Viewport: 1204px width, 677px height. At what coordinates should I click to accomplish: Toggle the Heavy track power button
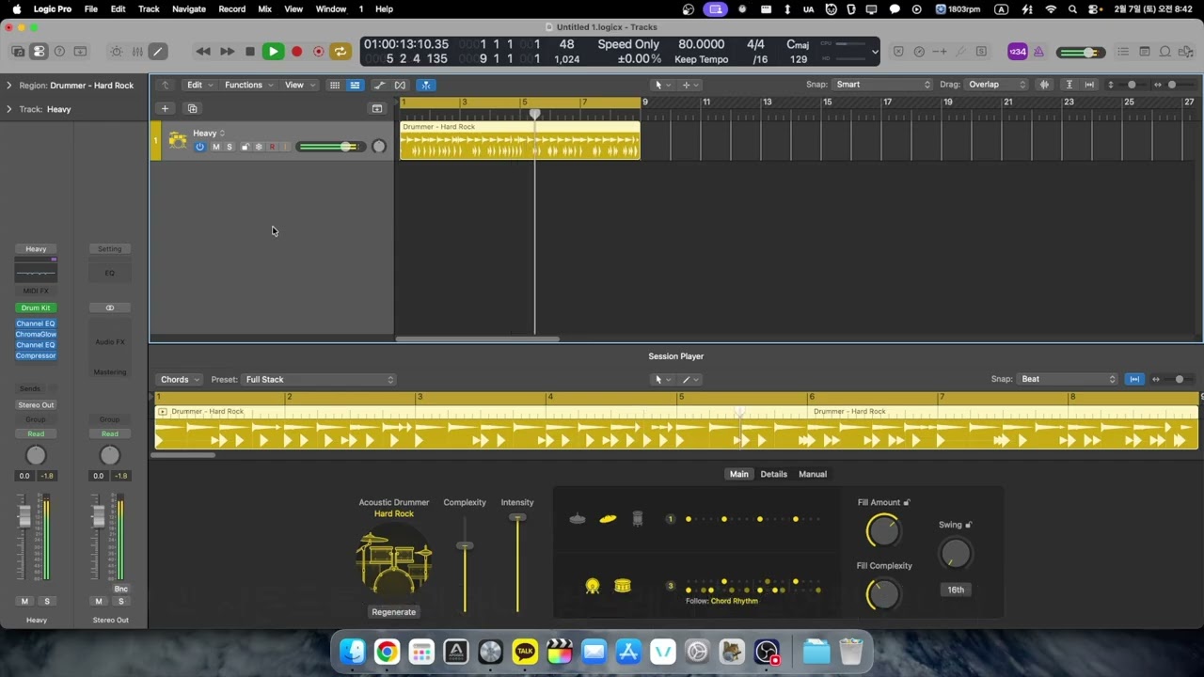point(199,147)
